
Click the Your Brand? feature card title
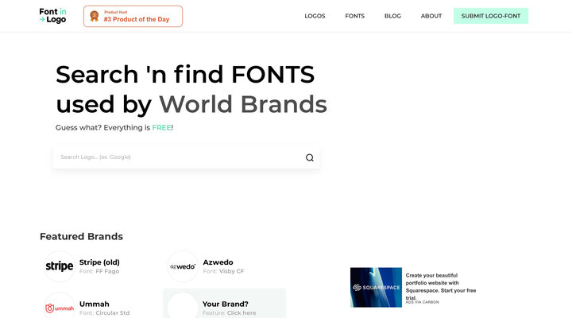(x=226, y=304)
